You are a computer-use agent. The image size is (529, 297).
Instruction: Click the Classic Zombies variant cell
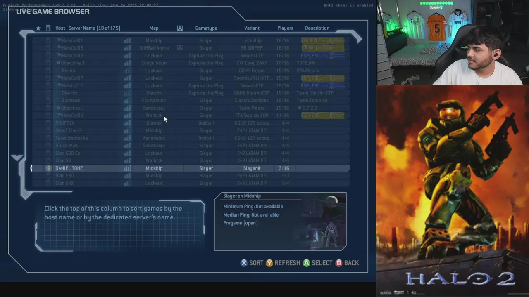pyautogui.click(x=252, y=100)
